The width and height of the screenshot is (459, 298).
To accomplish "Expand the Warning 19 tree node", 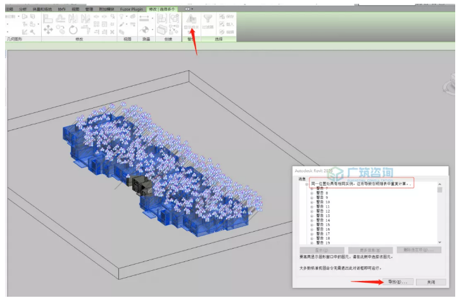I will [312, 242].
